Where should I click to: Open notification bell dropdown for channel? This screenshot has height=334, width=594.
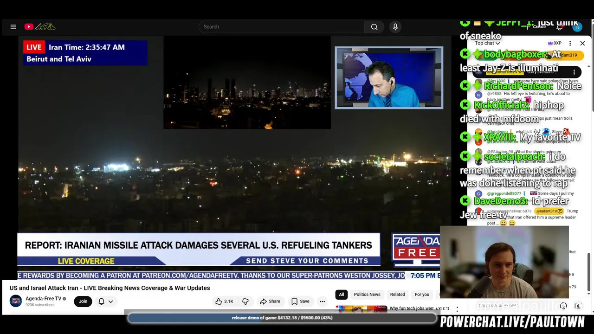(106, 302)
